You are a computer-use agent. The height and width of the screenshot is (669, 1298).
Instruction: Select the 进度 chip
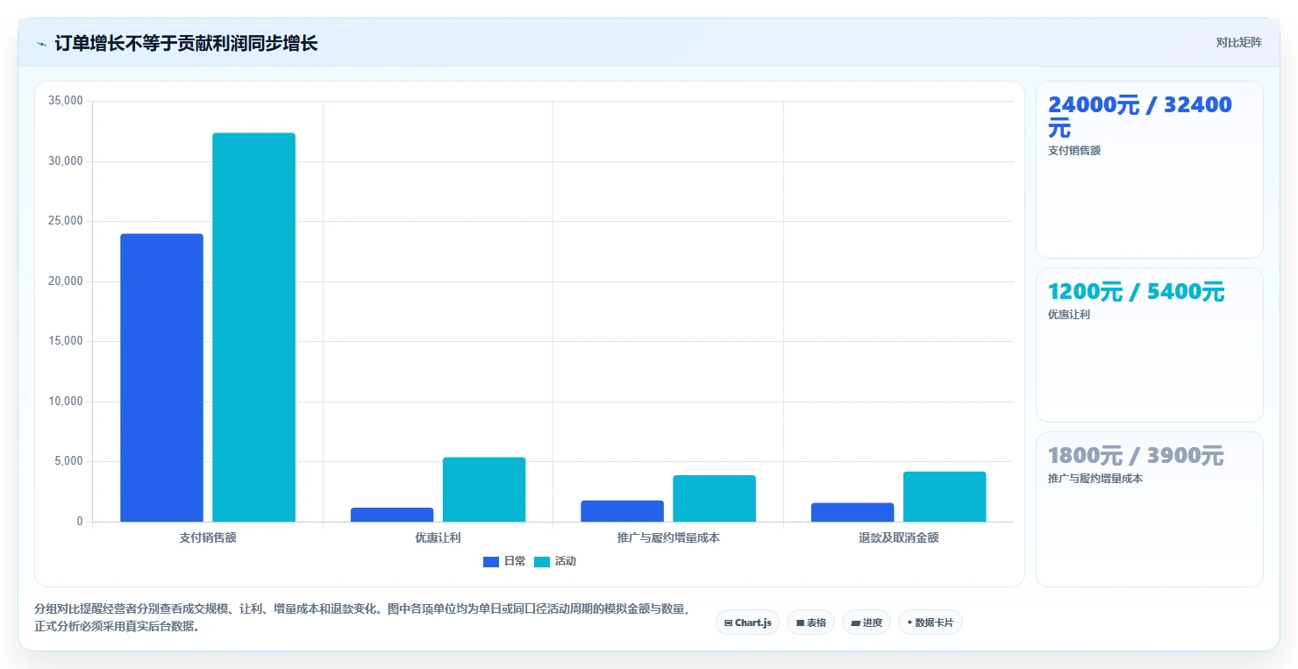click(866, 623)
